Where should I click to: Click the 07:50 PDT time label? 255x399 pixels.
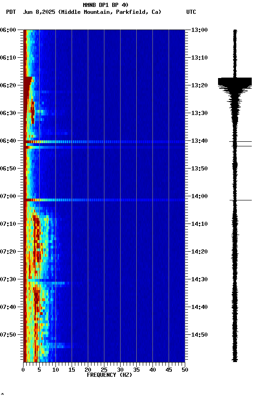8,335
